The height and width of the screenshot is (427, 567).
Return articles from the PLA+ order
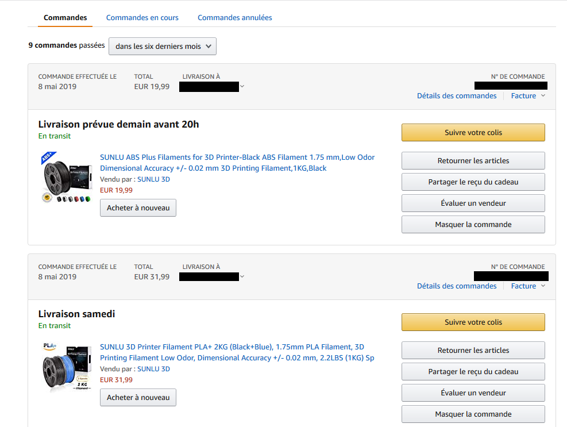(473, 351)
